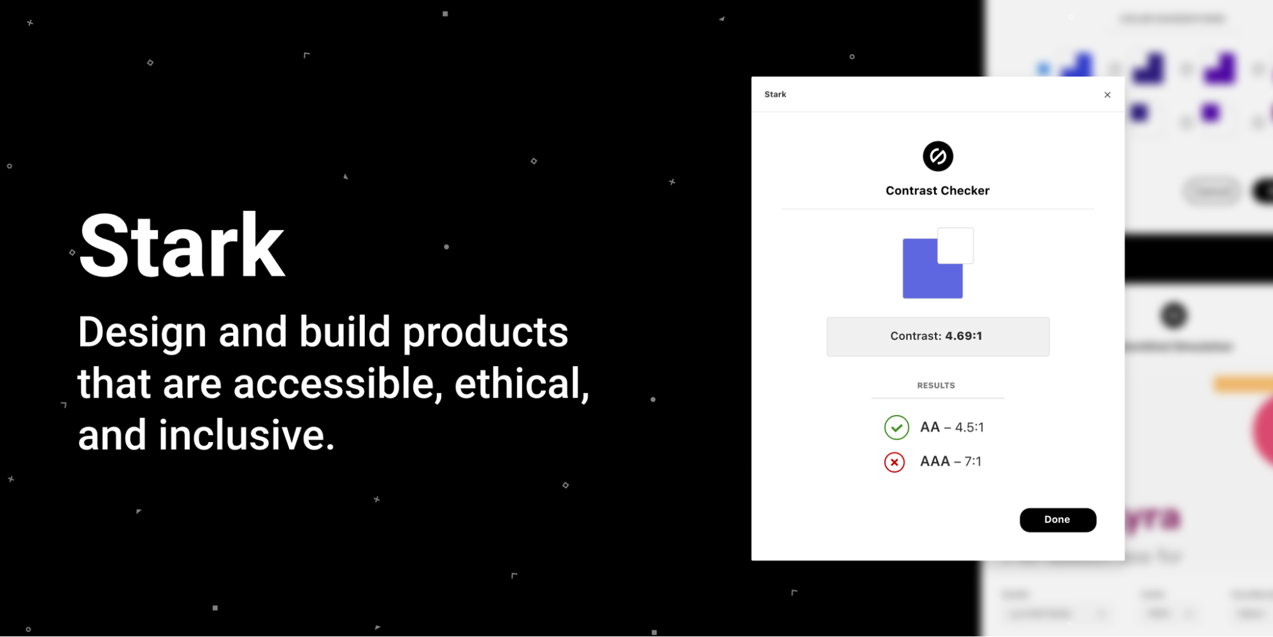The height and width of the screenshot is (637, 1273).
Task: Click the large Stark headline text
Action: pos(181,247)
